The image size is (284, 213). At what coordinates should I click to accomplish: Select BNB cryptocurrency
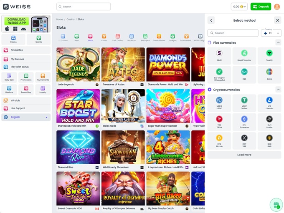point(269,140)
